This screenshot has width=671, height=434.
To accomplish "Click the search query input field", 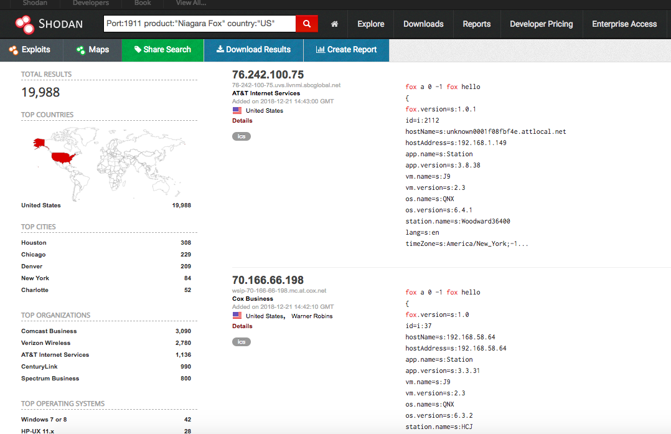I will [199, 24].
